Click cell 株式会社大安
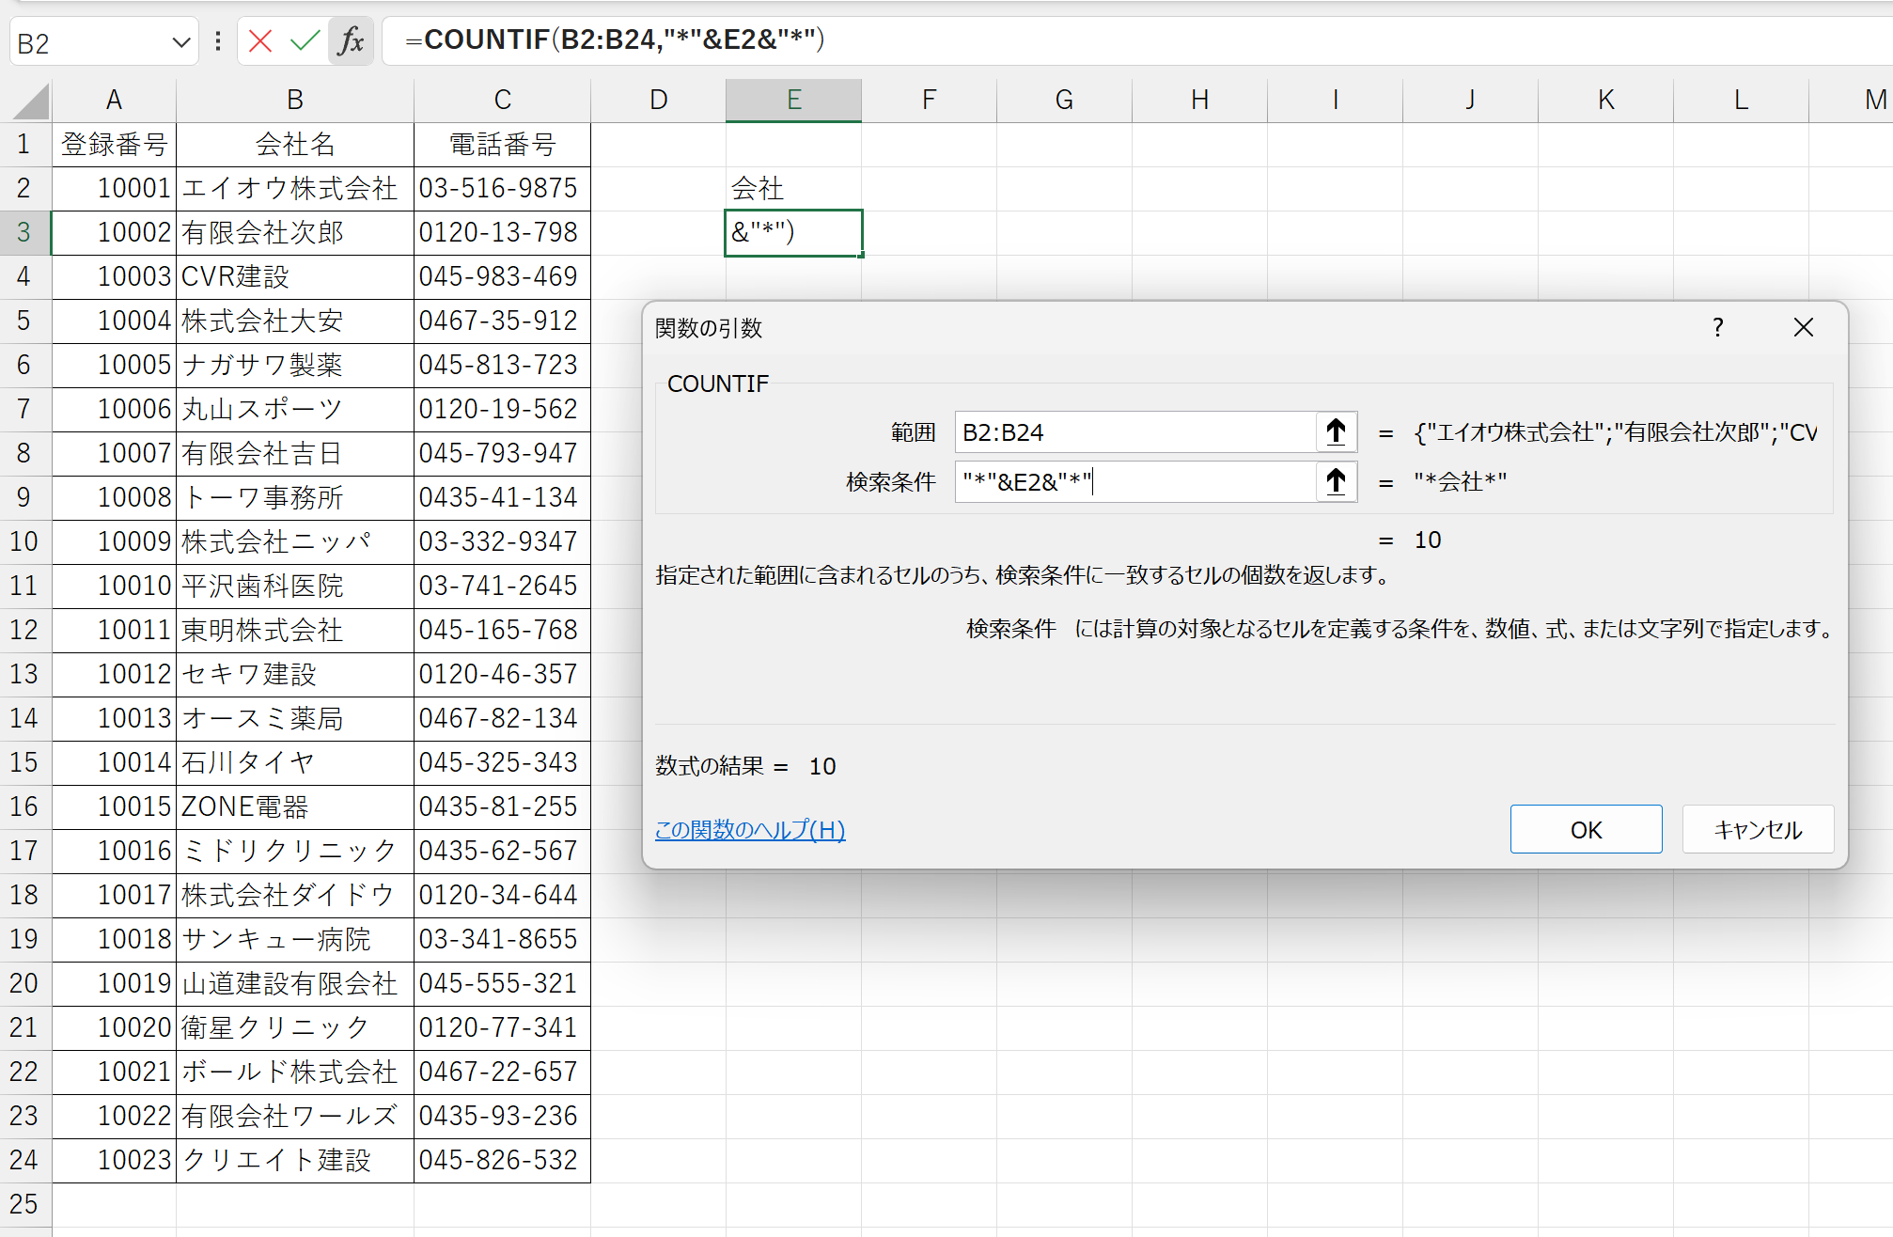1893x1237 pixels. pyautogui.click(x=295, y=321)
